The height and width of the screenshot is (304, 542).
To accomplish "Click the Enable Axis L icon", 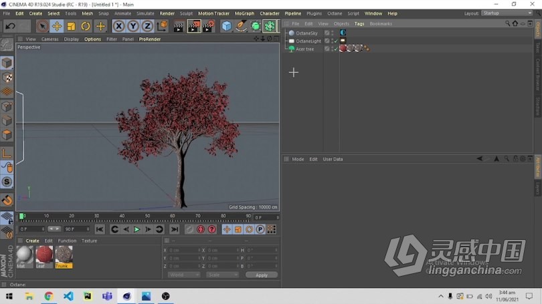I will [7, 153].
